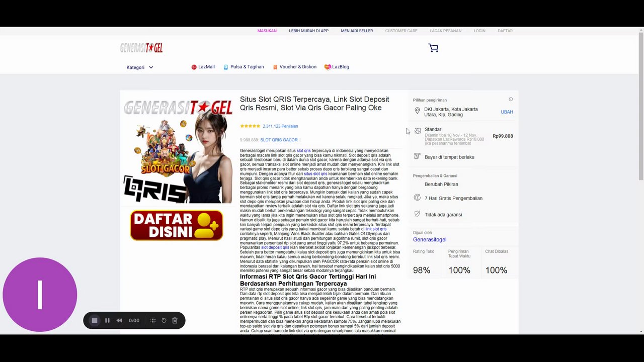644x362 pixels.
Task: Click the Berubah Pikiran text
Action: (x=441, y=184)
